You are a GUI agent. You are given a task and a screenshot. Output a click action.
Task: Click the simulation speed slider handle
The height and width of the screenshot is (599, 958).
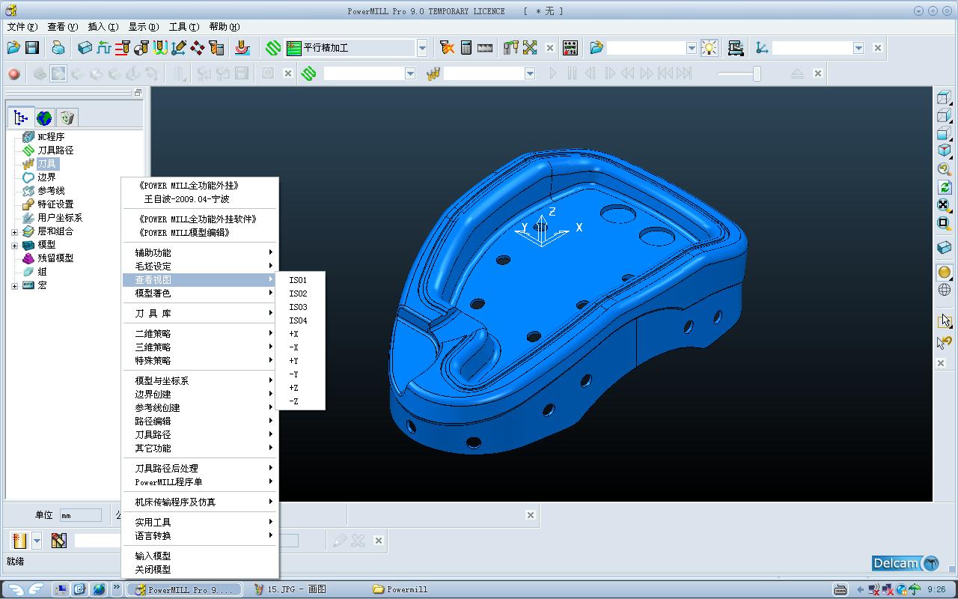click(x=757, y=73)
